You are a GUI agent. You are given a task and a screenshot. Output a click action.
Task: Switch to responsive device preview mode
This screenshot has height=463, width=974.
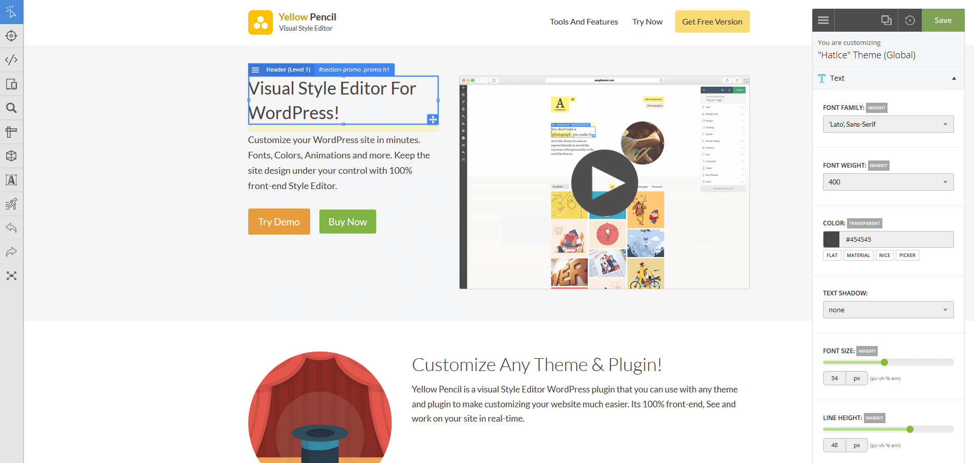coord(11,84)
